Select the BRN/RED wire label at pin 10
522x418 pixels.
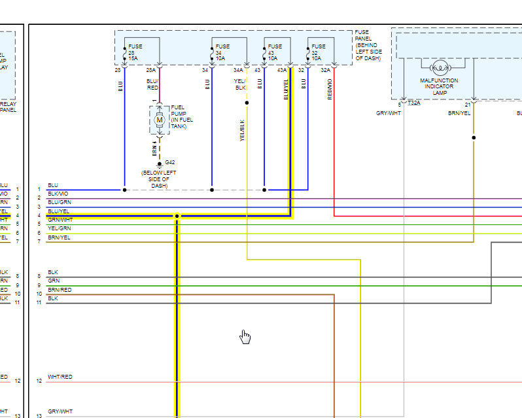[60, 290]
